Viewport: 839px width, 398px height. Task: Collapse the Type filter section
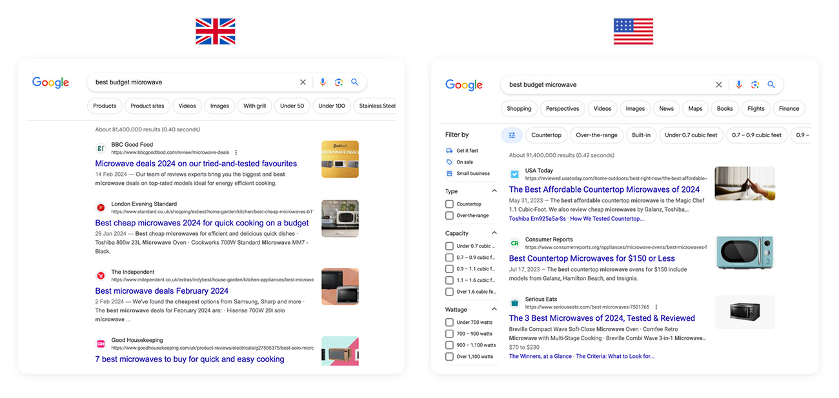[x=494, y=191]
